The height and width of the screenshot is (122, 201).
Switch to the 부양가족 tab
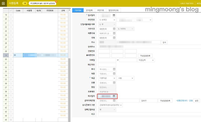pos(101,10)
